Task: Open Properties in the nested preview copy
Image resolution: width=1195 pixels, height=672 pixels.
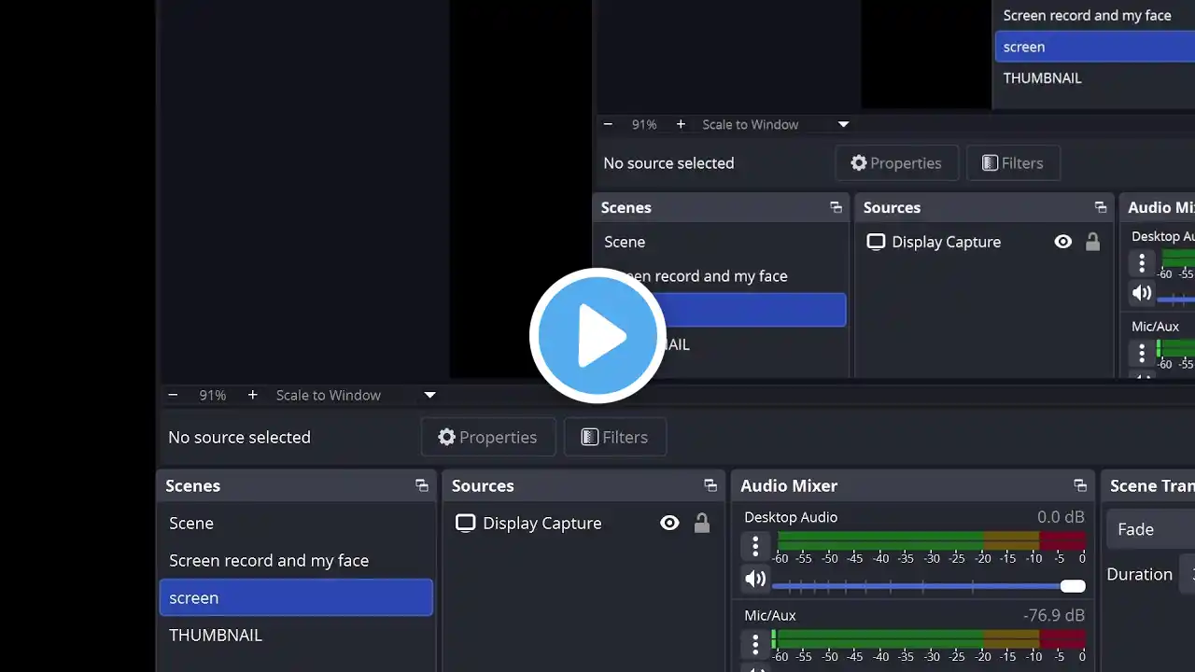Action: 896,163
